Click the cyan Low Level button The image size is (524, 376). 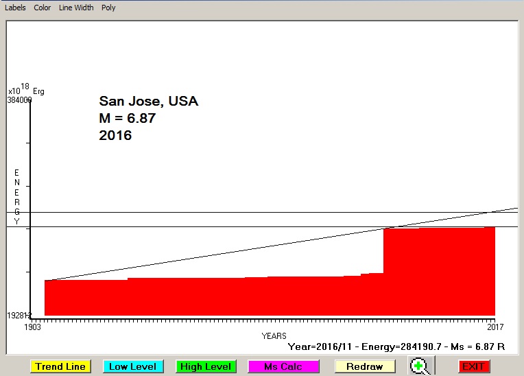(132, 366)
